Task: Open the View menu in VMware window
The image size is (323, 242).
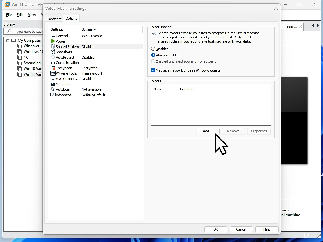Action: (x=32, y=15)
